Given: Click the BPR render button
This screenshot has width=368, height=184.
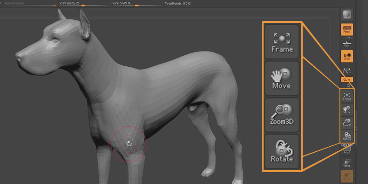Looking at the screenshot, I should (347, 15).
